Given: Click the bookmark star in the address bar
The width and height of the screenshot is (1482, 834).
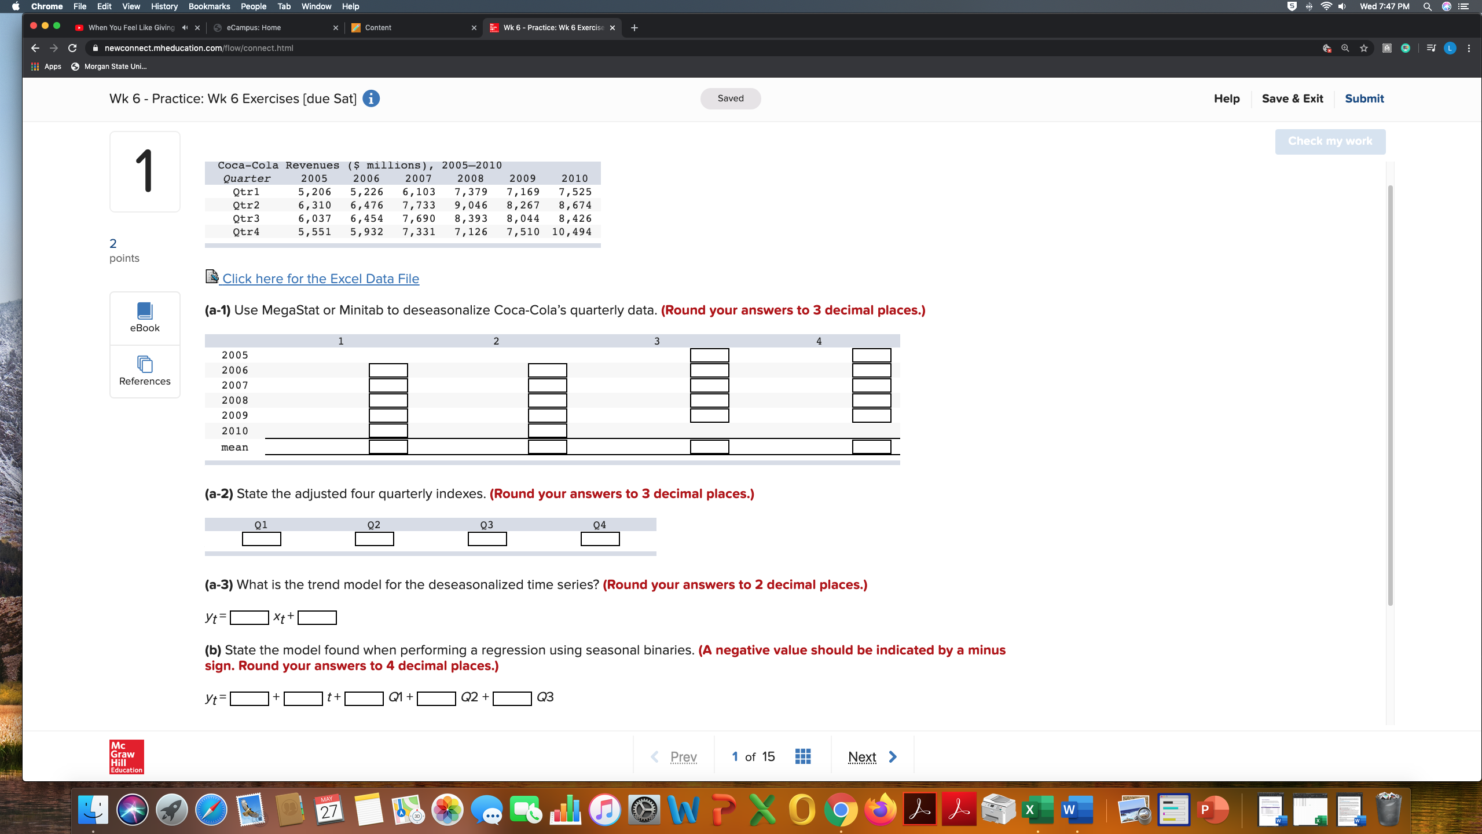Looking at the screenshot, I should (1363, 48).
